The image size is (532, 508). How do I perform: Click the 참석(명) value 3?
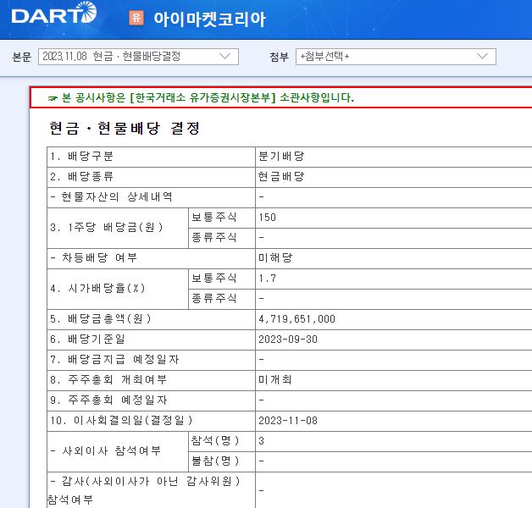(261, 441)
